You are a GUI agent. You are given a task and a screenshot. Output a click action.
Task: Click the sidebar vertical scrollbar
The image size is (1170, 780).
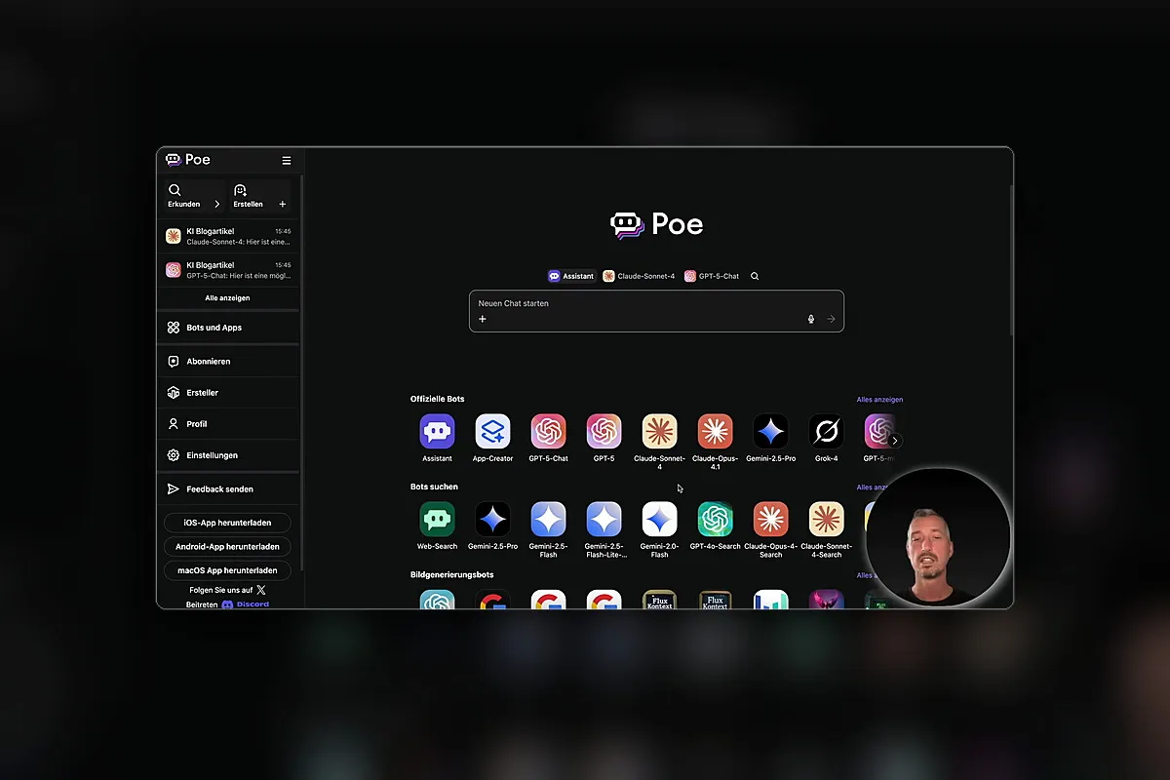(302, 370)
